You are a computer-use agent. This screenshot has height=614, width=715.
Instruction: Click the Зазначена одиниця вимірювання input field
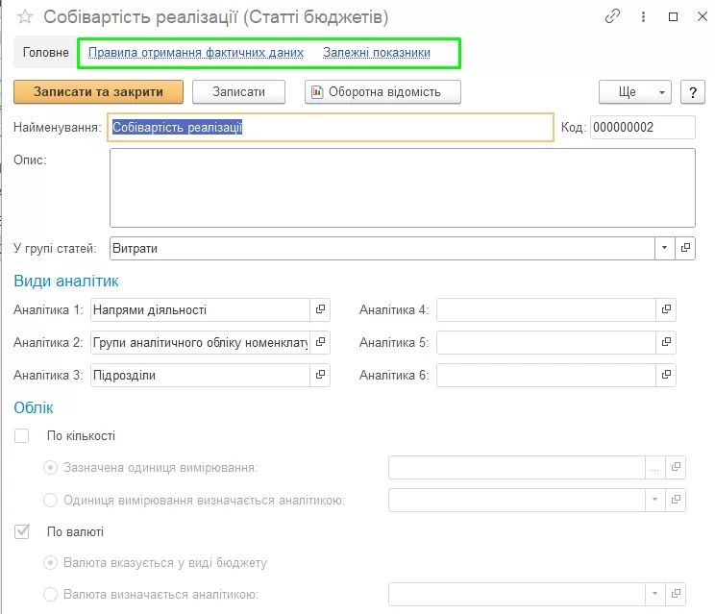coord(517,468)
